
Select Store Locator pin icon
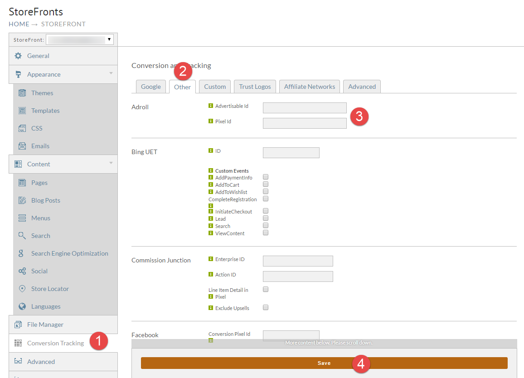(22, 289)
